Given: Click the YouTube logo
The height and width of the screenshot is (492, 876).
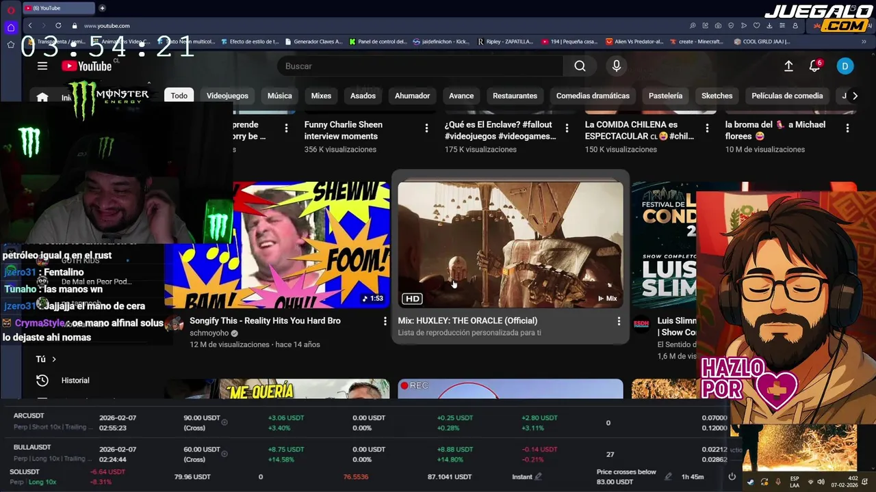Looking at the screenshot, I should pos(86,66).
